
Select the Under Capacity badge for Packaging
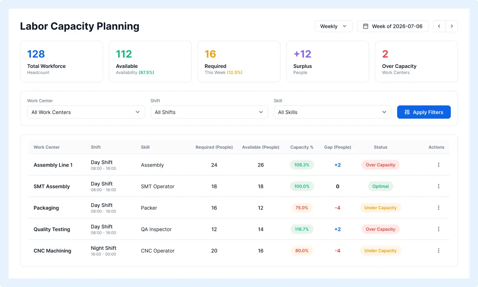380,208
